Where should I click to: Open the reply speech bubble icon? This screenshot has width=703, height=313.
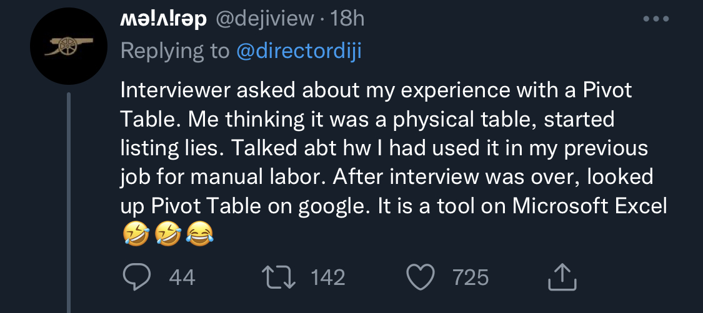(x=137, y=277)
